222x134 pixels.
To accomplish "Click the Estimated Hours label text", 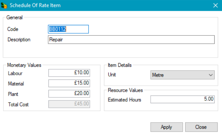I will coord(124,99).
